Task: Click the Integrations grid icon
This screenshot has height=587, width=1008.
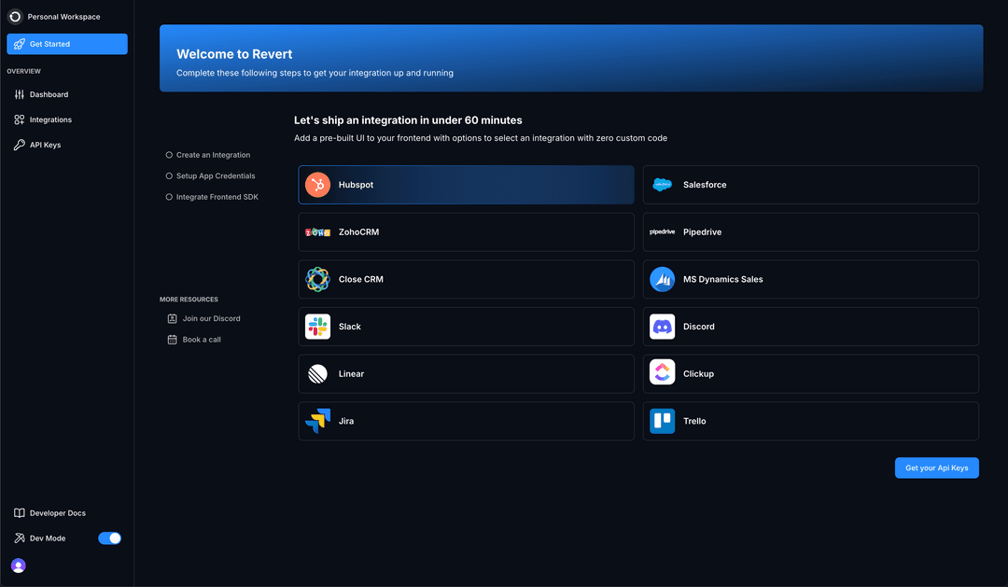Action: pyautogui.click(x=20, y=119)
